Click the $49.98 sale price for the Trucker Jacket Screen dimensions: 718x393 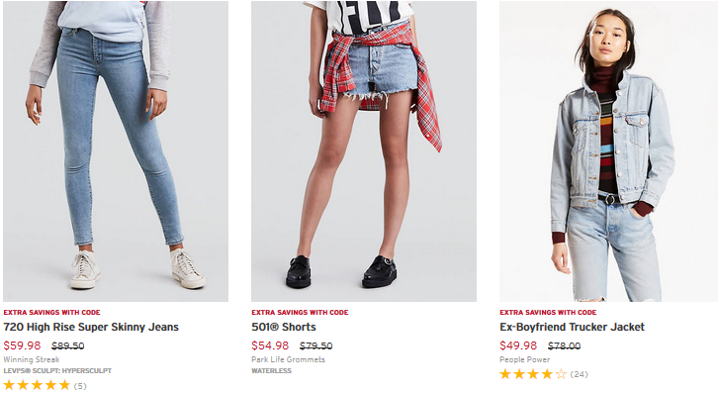click(x=518, y=345)
